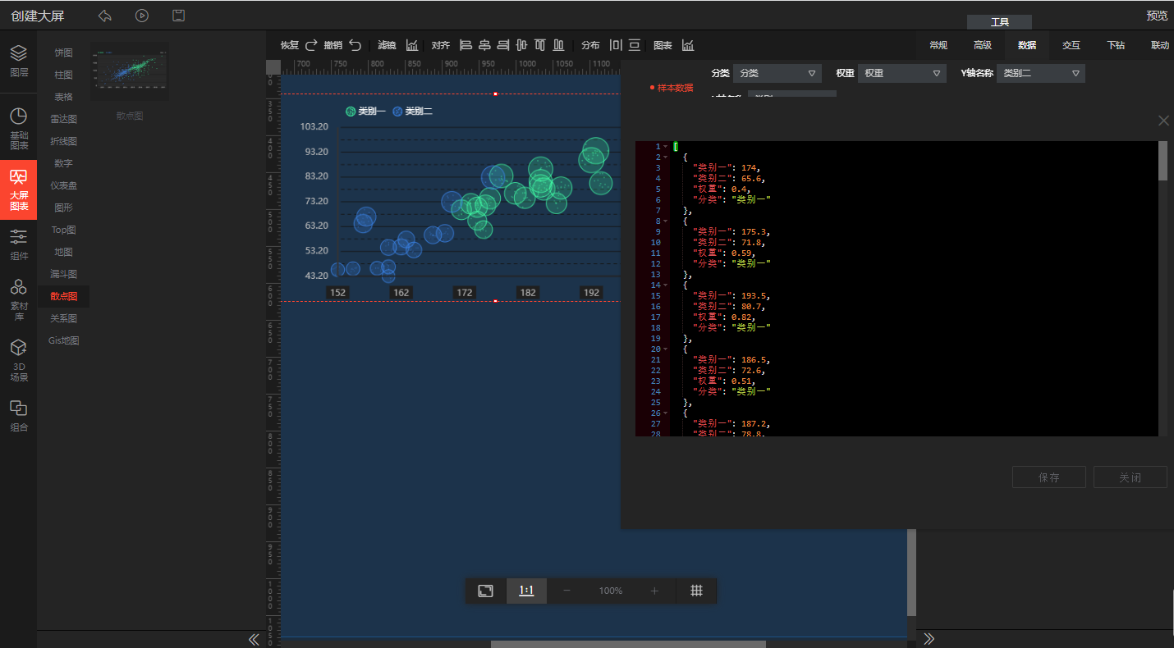
Task: Click the 图表 chart icon in toolbar
Action: (x=688, y=45)
